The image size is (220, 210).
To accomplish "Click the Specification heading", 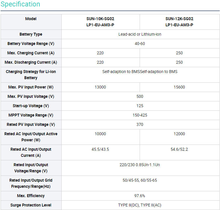I will (x=20, y=4).
